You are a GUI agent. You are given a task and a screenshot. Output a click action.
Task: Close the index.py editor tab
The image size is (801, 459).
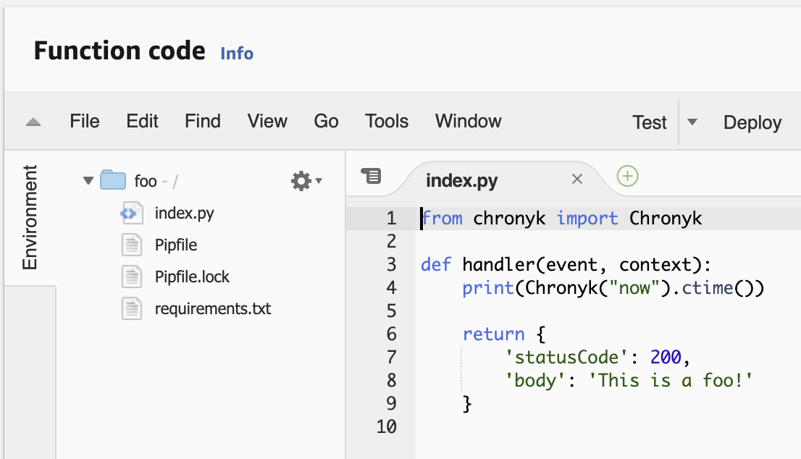[577, 180]
